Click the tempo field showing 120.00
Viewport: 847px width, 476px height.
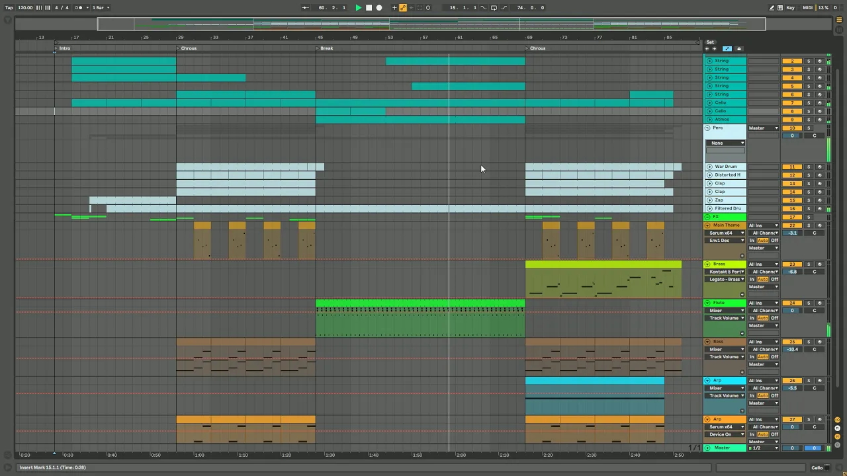pos(25,7)
